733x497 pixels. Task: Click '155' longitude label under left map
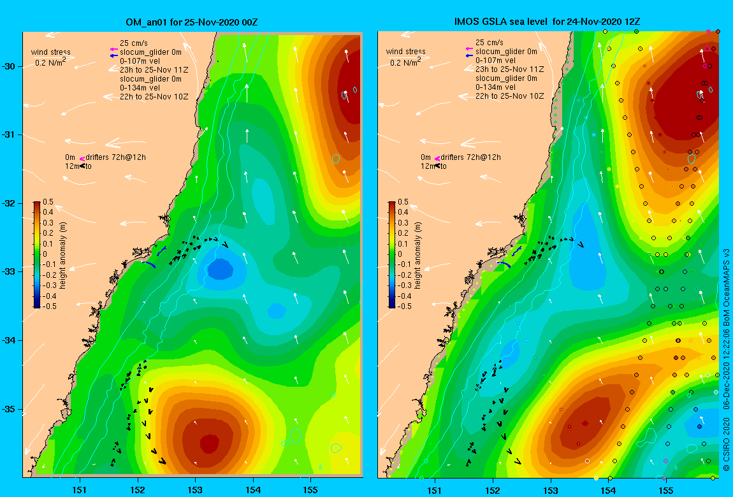[310, 490]
